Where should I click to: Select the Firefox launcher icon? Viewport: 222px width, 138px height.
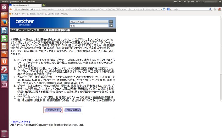click(x=4, y=23)
